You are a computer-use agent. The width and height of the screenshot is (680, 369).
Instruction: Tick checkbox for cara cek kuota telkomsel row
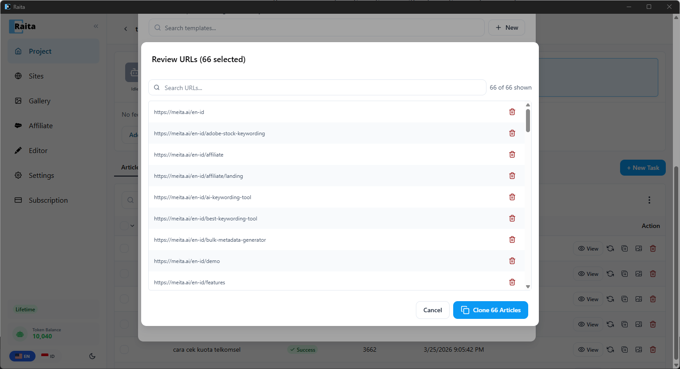(124, 349)
